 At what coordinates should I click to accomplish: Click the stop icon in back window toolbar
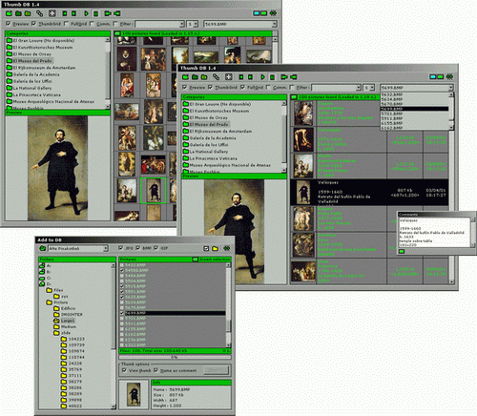pyautogui.click(x=95, y=13)
